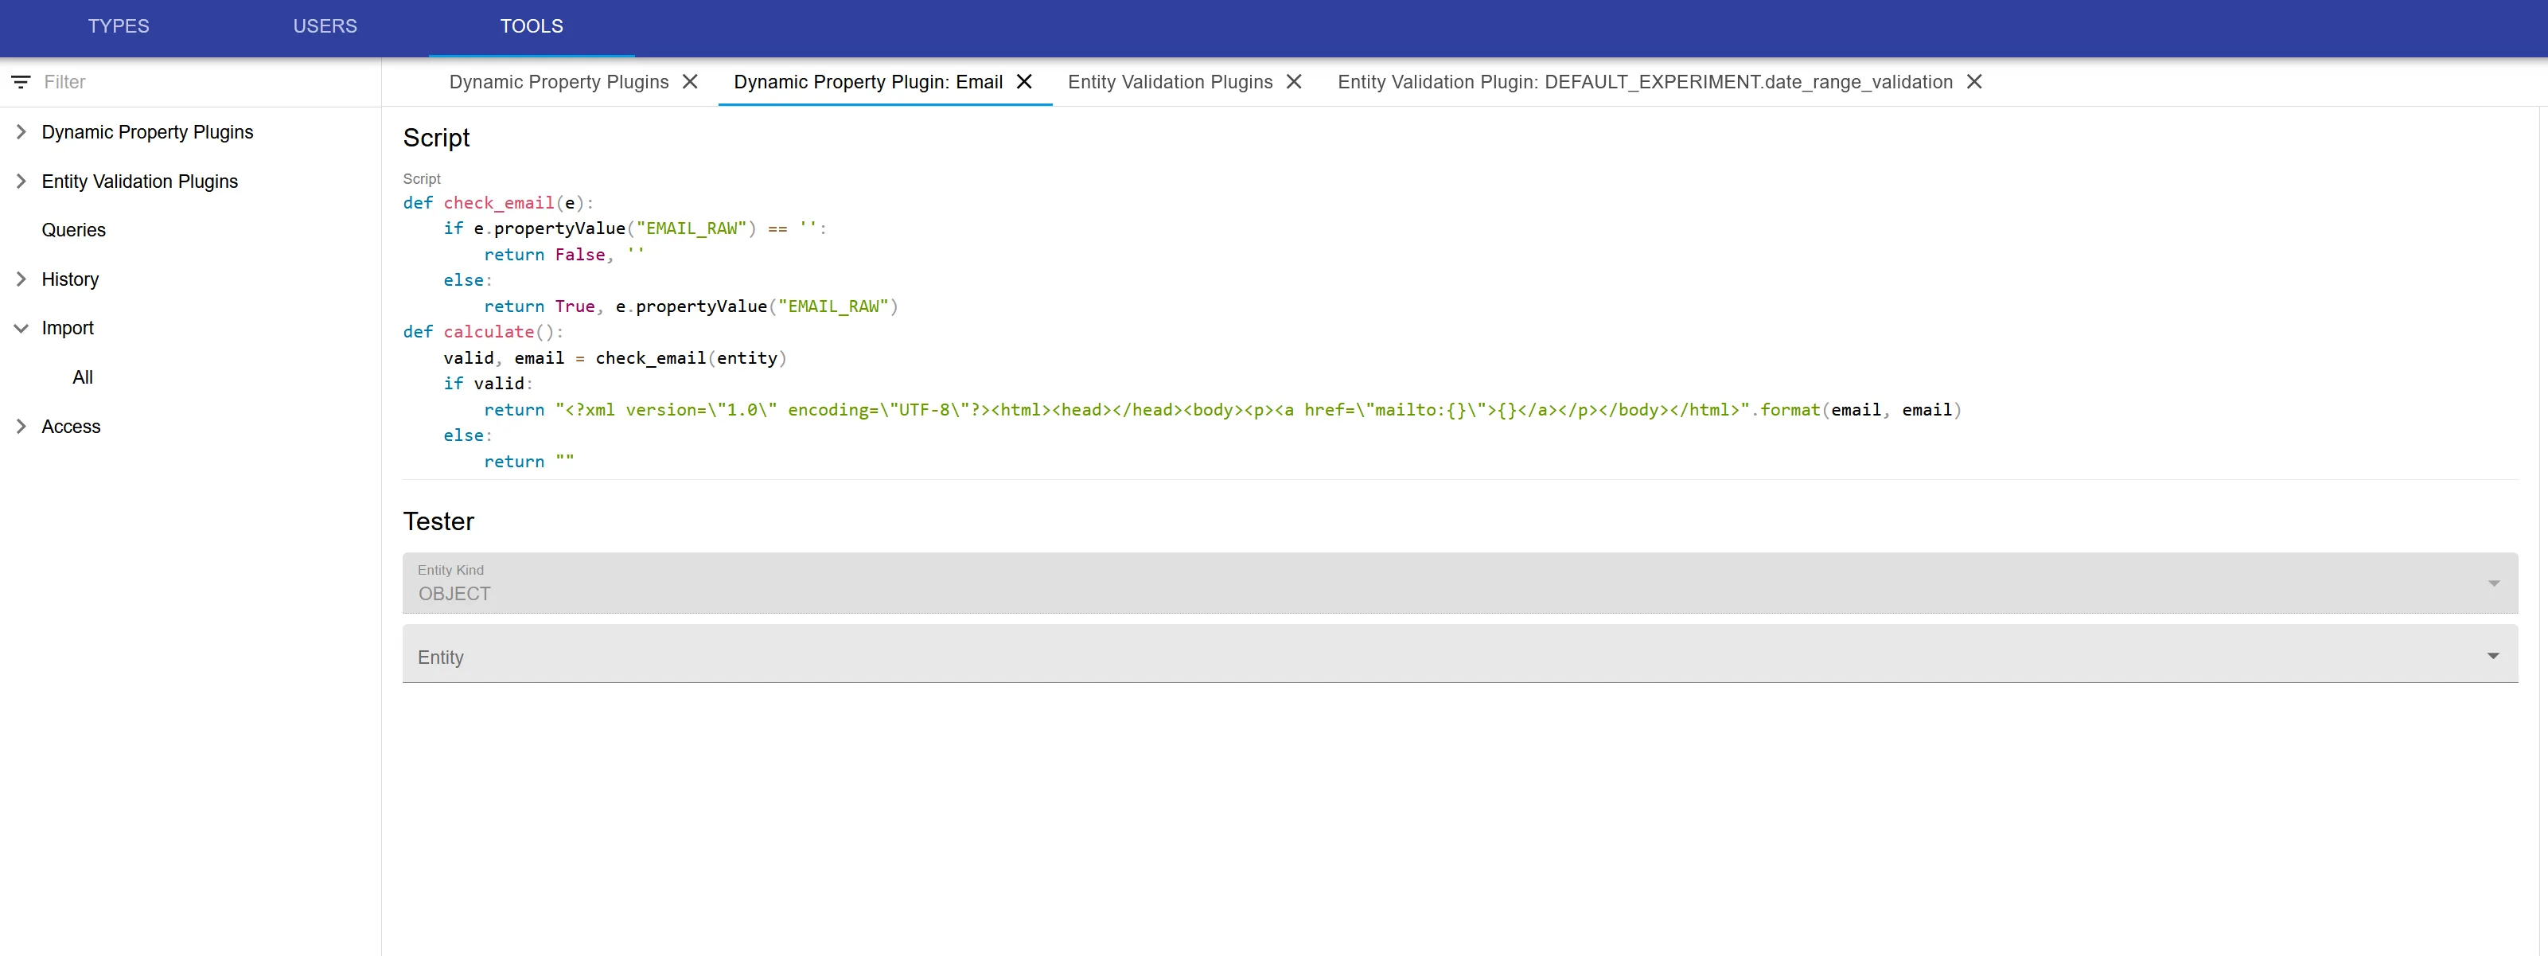Click the 'return False' code line

pyautogui.click(x=564, y=256)
